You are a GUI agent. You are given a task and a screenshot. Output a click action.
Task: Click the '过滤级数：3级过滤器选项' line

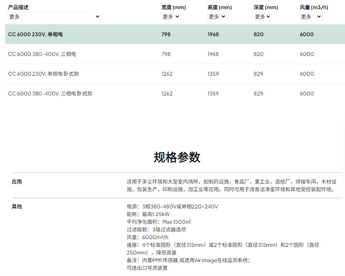(x=156, y=230)
